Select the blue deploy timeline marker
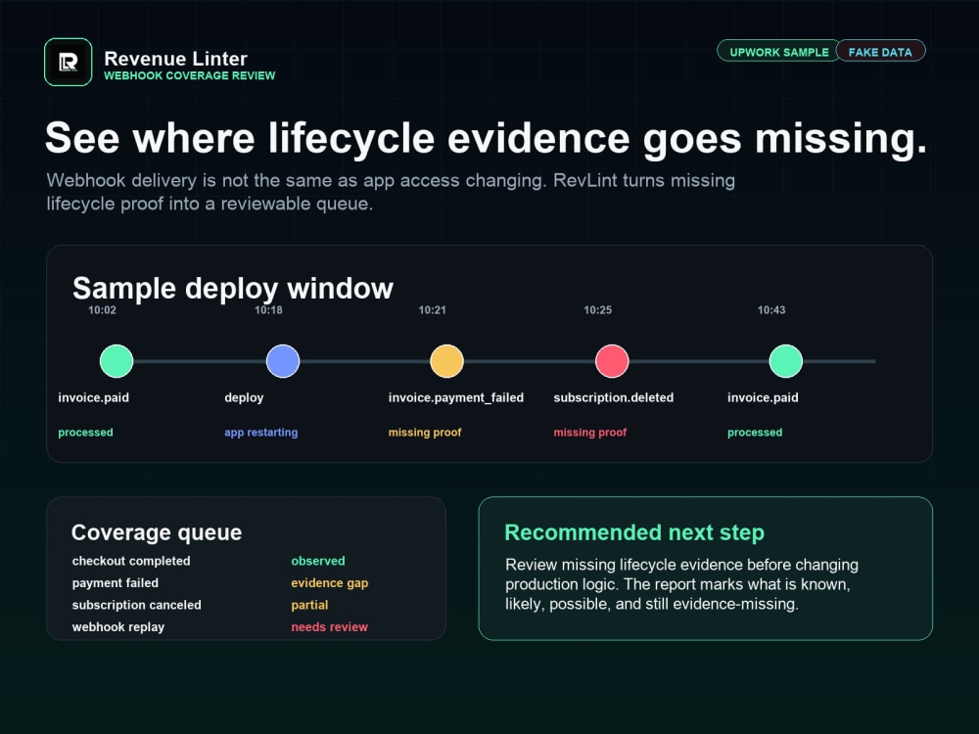 click(283, 361)
